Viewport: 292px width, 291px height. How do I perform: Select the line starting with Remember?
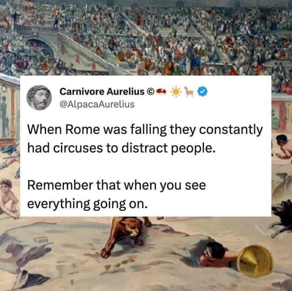(116, 186)
